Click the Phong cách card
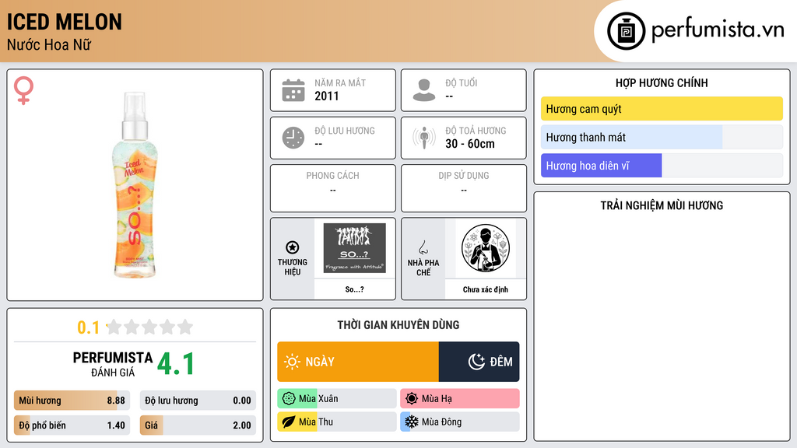 coord(333,188)
